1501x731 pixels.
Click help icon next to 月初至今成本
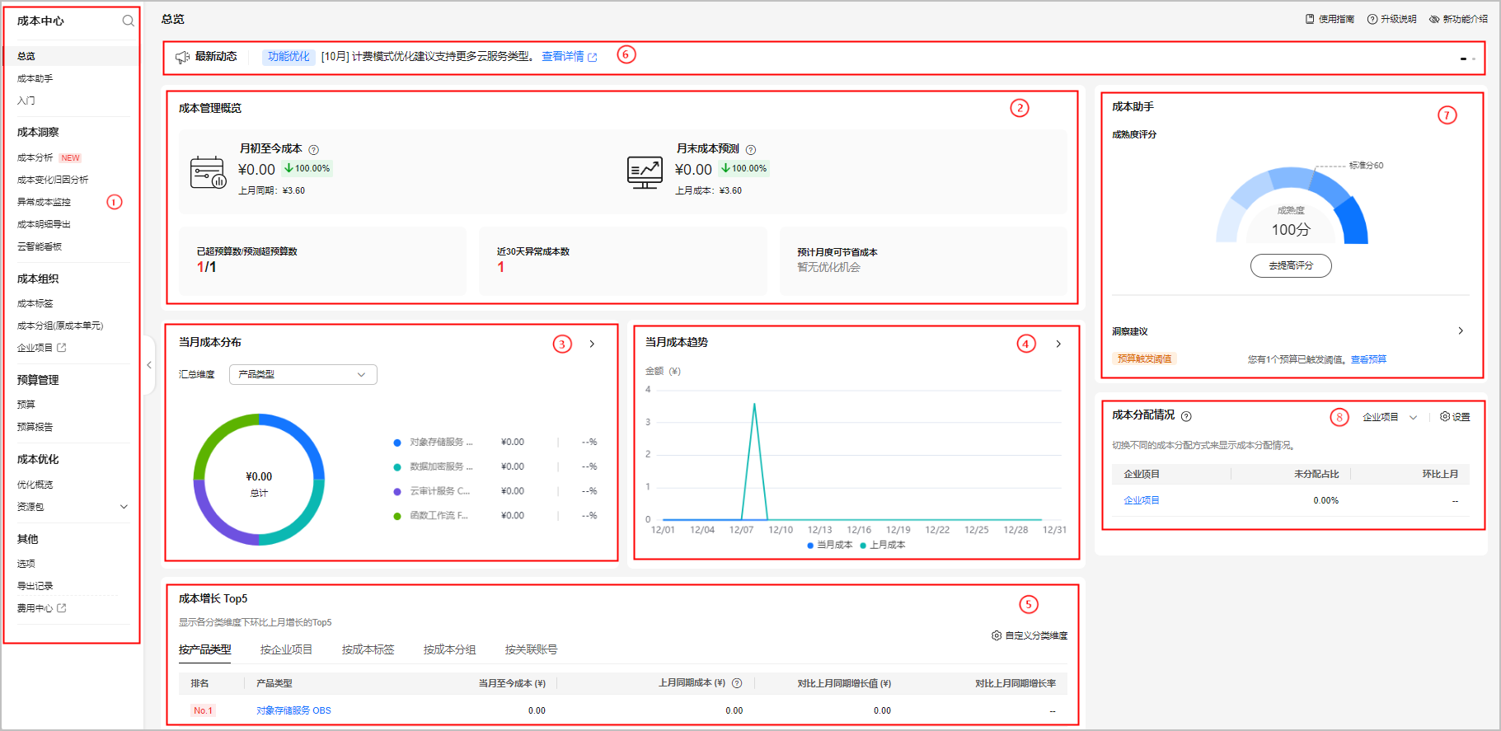coord(313,150)
